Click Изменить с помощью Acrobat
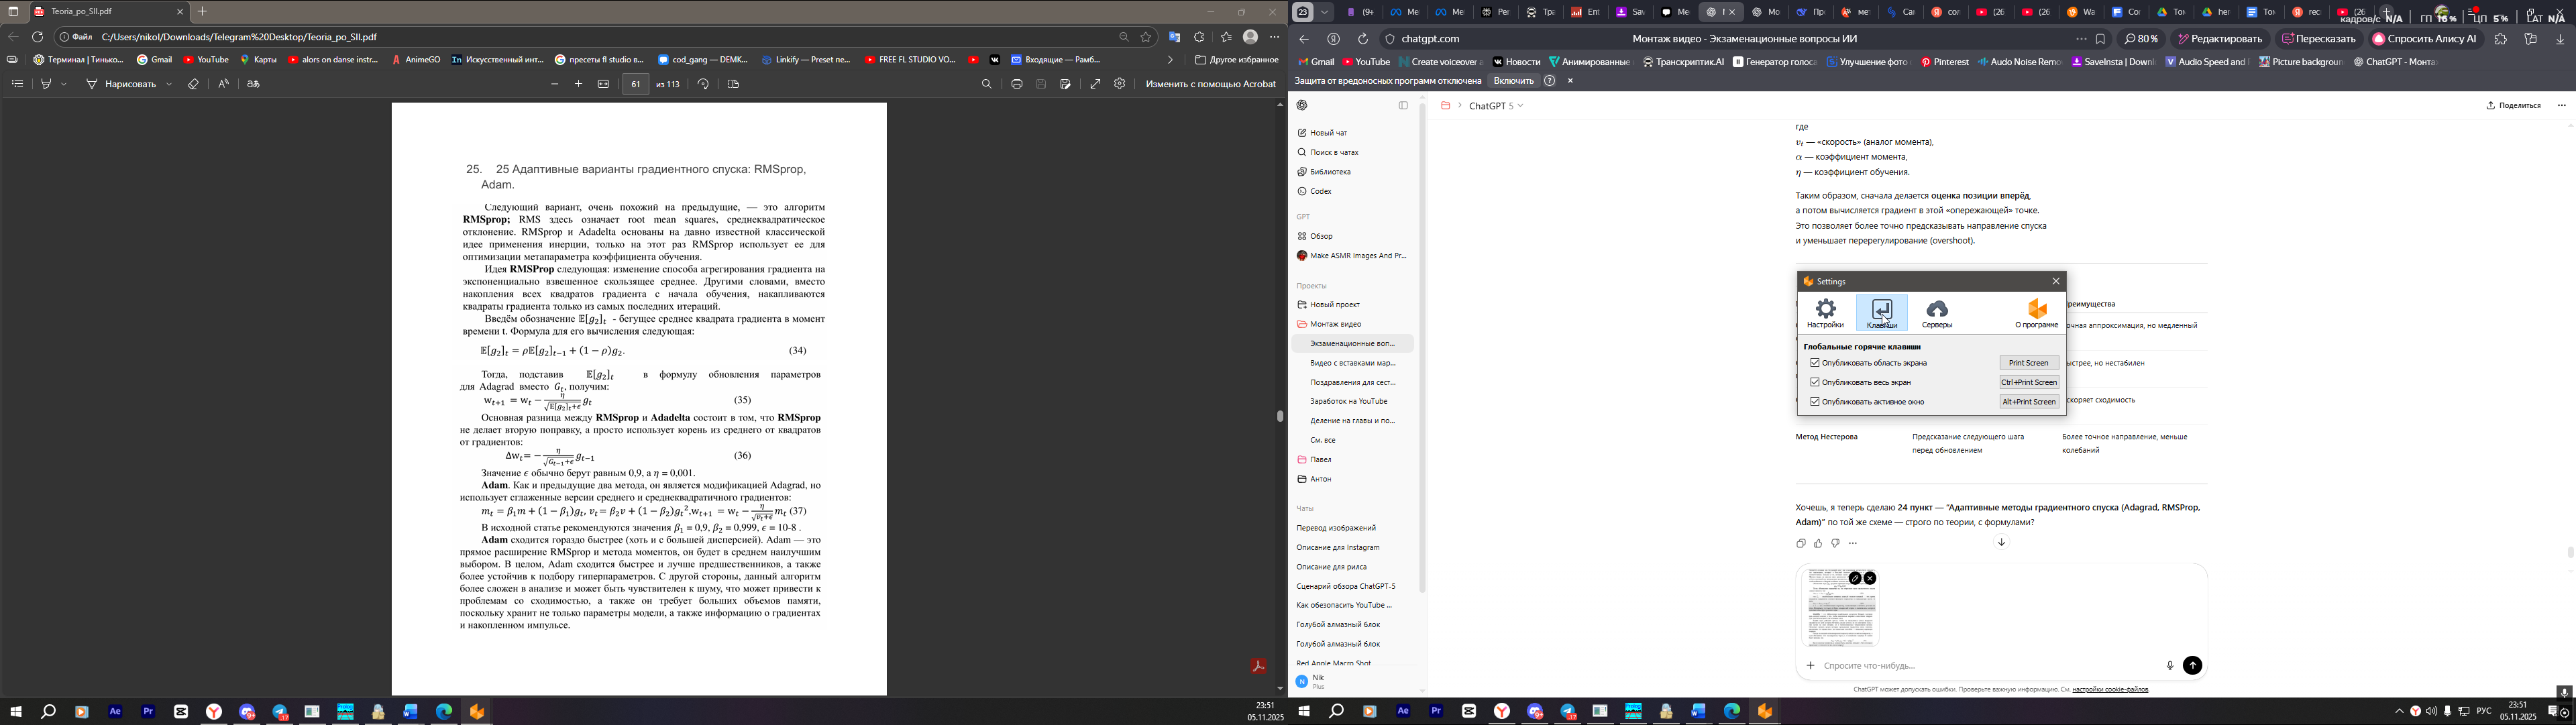The image size is (2576, 725). pos(1210,84)
